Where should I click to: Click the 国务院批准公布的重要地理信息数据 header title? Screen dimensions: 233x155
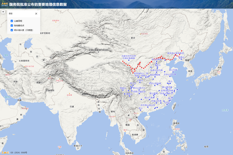point(38,4)
